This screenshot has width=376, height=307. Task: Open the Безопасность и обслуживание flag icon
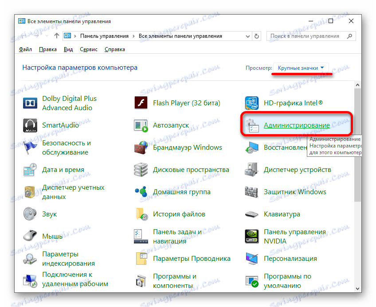coord(30,148)
